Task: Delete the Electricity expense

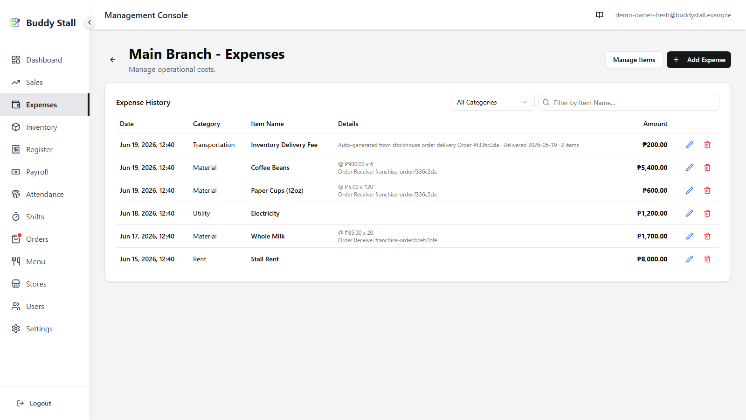Action: [x=707, y=213]
